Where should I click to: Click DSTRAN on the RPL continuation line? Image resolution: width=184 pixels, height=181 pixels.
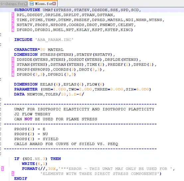[x=105, y=15]
